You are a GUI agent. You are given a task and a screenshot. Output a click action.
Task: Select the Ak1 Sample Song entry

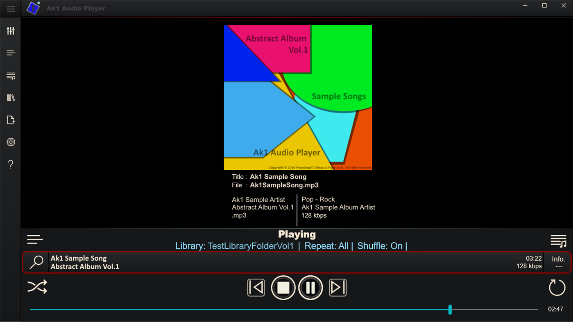tap(164, 261)
